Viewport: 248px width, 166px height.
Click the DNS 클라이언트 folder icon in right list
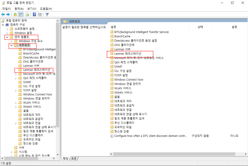(x=112, y=45)
